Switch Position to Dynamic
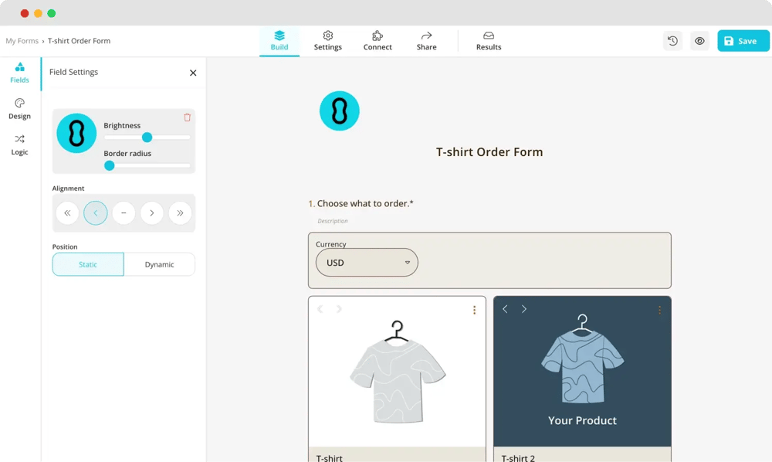This screenshot has height=462, width=772. pyautogui.click(x=160, y=263)
